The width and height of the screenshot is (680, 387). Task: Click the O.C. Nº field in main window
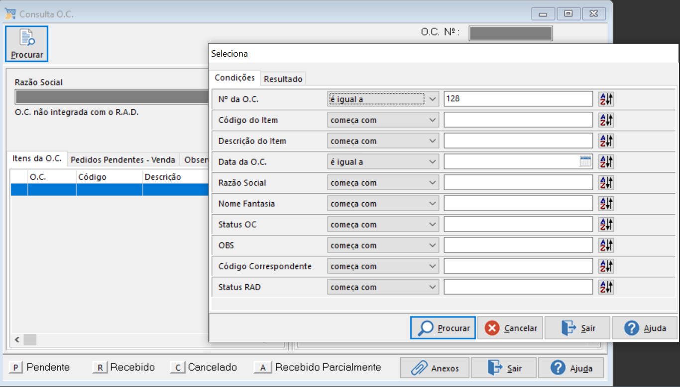(x=511, y=33)
